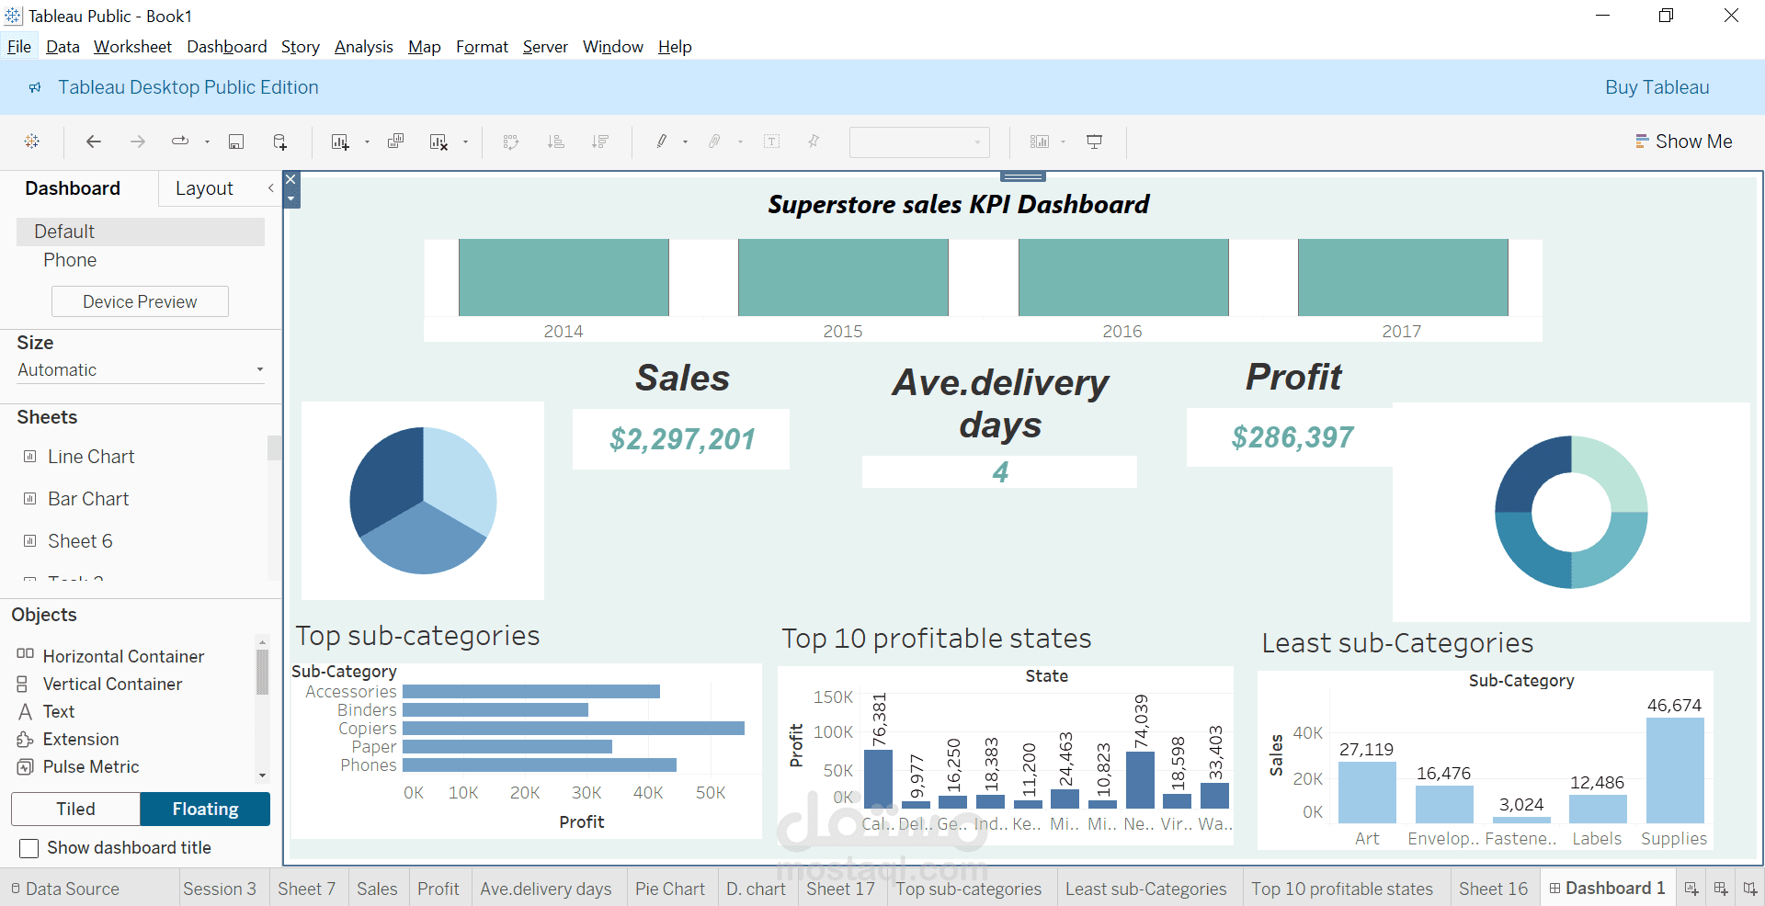Click the Sort descending icon
1765x906 pixels.
[x=600, y=142]
